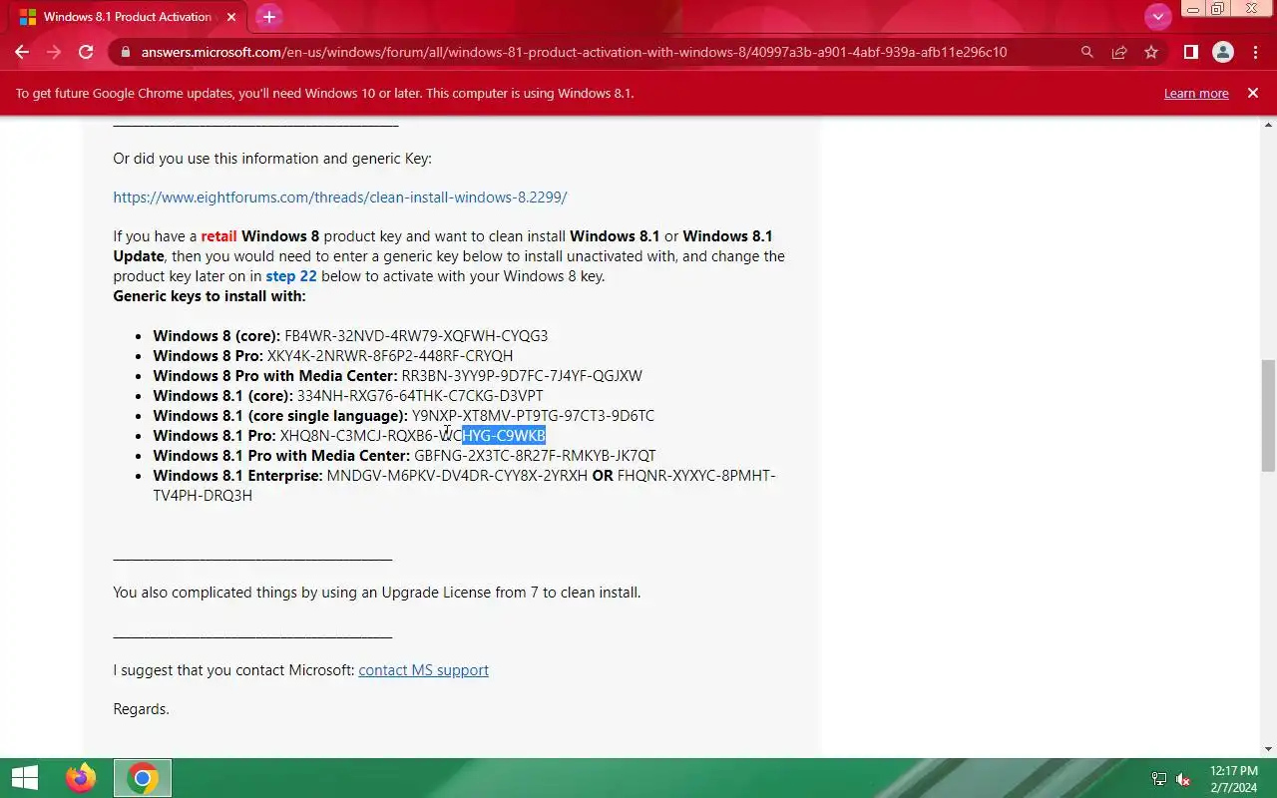This screenshot has height=798, width=1277.
Task: Click muted volume tray icon
Action: pos(1184,779)
